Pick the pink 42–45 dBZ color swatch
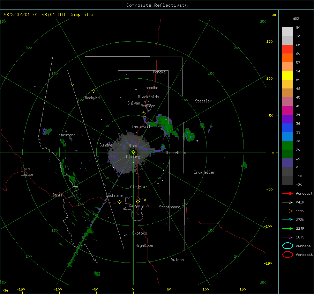The height and width of the screenshot is (294, 314). click(x=287, y=102)
